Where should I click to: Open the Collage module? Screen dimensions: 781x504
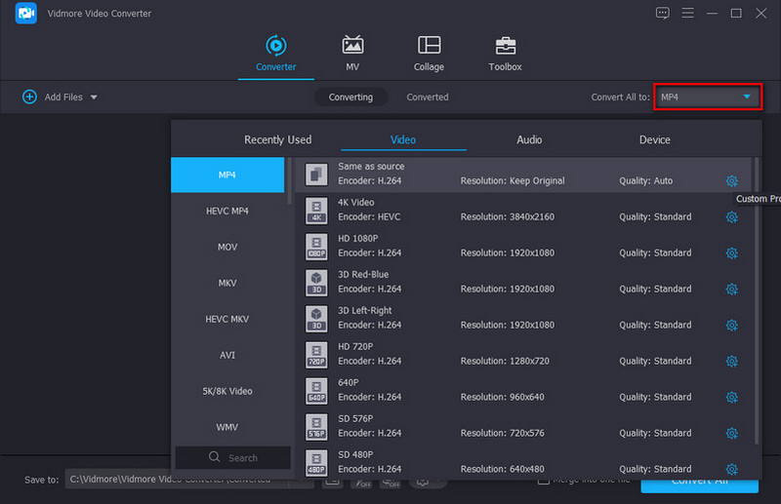pyautogui.click(x=429, y=54)
